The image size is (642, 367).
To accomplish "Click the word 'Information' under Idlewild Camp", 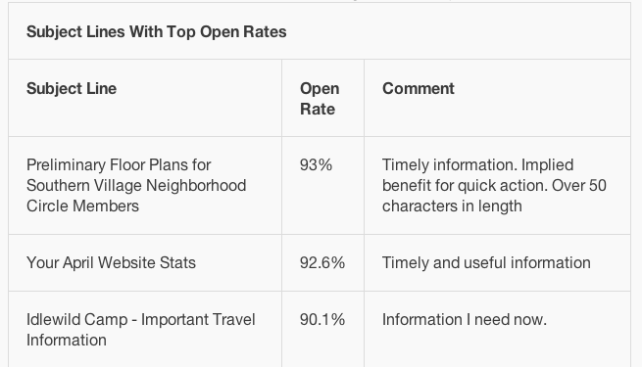I will (67, 340).
